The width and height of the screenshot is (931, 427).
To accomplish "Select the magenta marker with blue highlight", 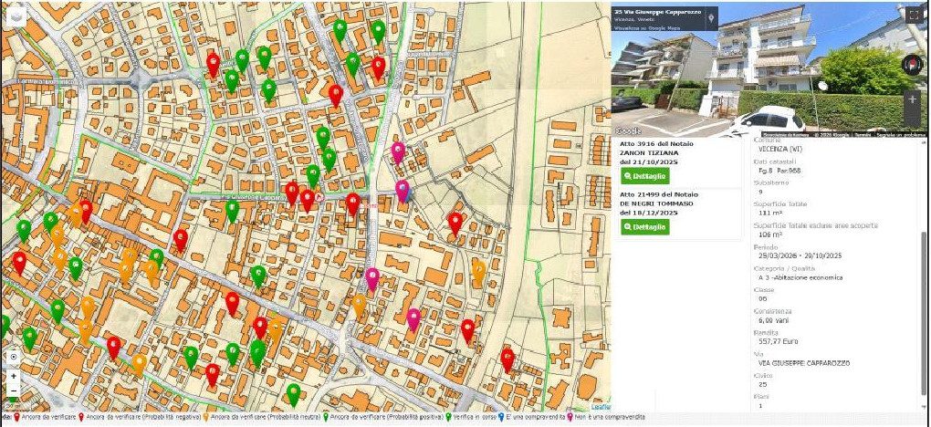I will [403, 192].
